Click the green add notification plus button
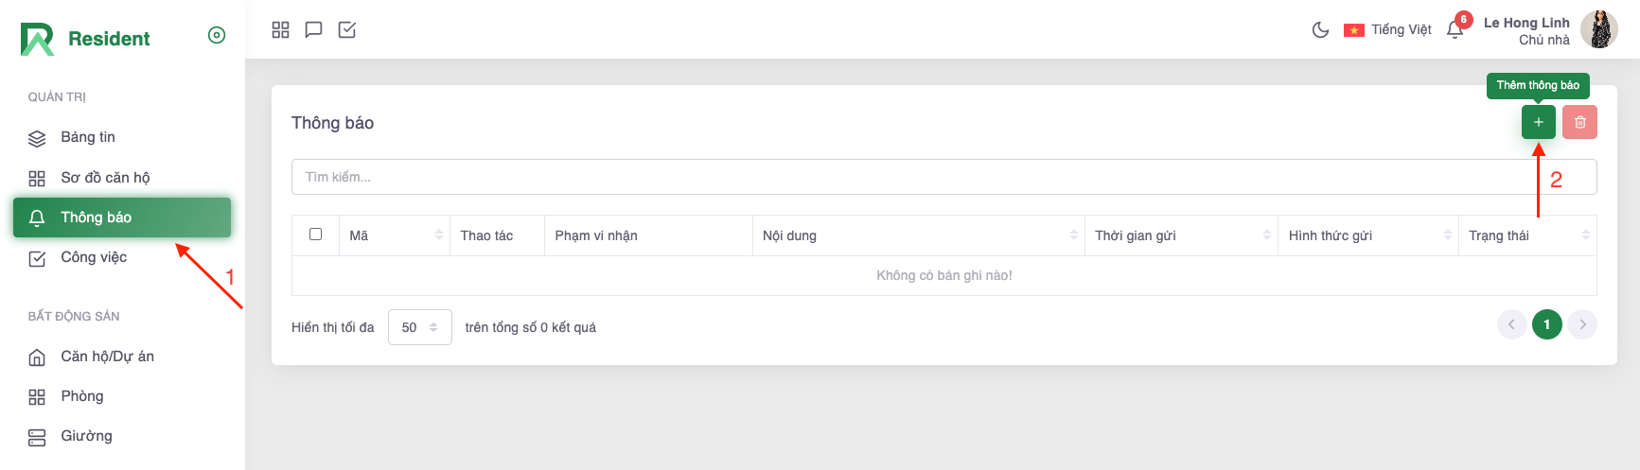This screenshot has height=470, width=1640. (x=1538, y=122)
